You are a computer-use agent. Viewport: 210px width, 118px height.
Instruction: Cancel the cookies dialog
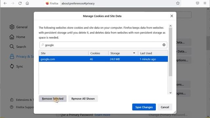165,107
